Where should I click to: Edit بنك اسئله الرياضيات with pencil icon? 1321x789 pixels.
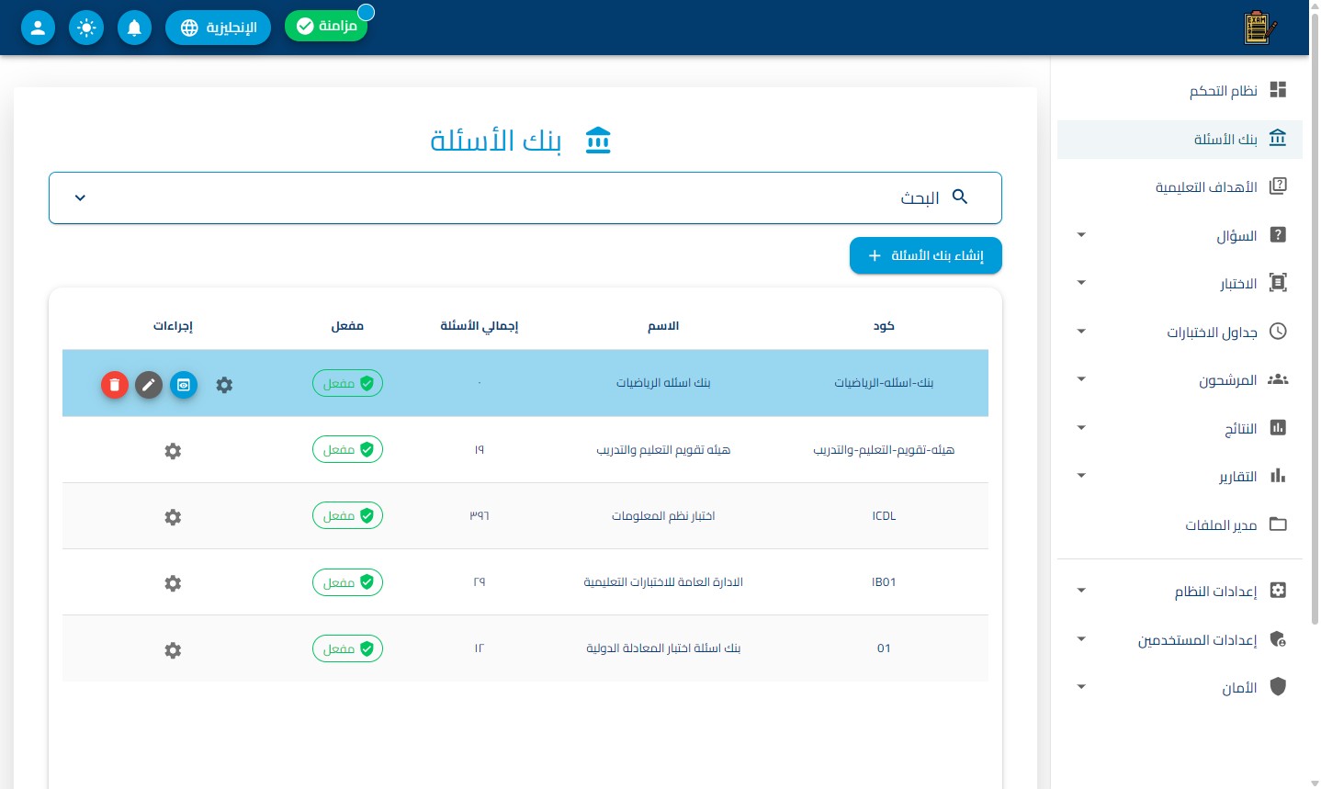(x=149, y=385)
